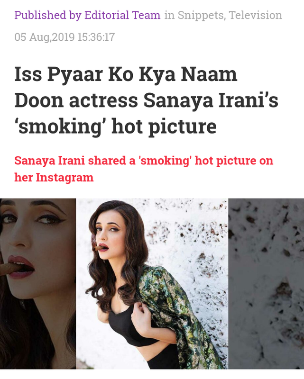Open the Editorial Team author link

[x=122, y=15]
